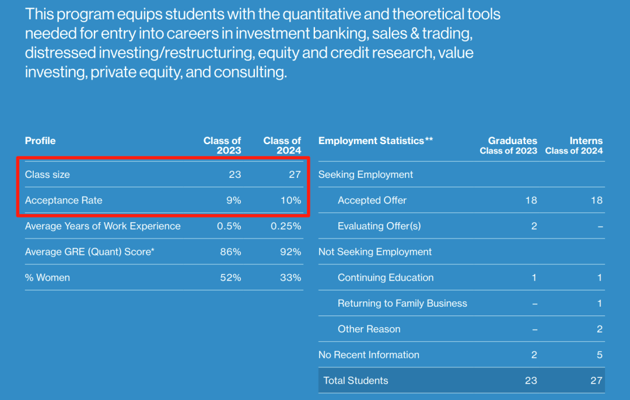This screenshot has height=400, width=630.
Task: Select Average Years of Work Experience row
Action: [x=164, y=226]
